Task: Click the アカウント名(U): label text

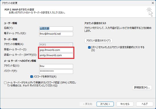Action: click(x=12, y=66)
